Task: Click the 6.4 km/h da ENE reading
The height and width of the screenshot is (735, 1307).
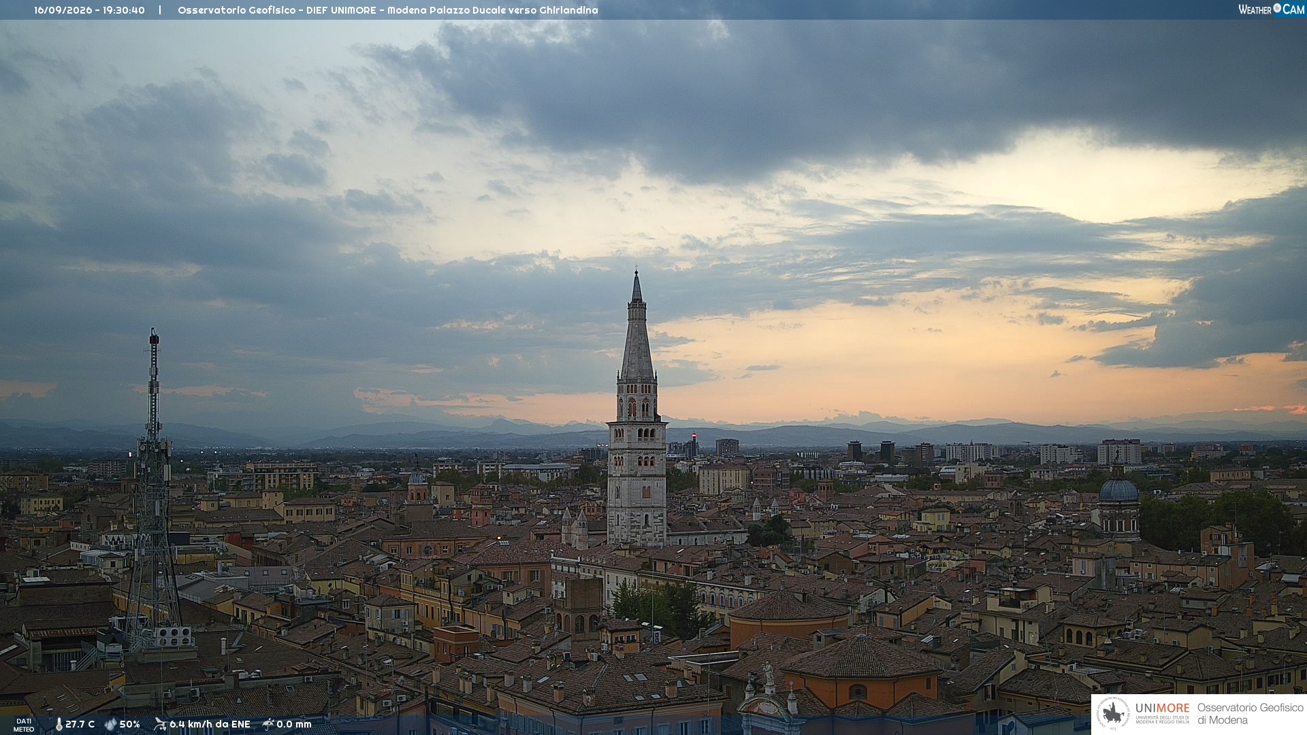Action: pyautogui.click(x=210, y=724)
